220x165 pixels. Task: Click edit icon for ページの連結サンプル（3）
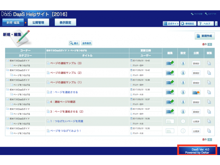coord(170,63)
